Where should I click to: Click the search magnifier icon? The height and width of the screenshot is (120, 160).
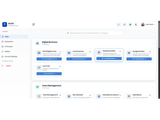(x=68, y=33)
